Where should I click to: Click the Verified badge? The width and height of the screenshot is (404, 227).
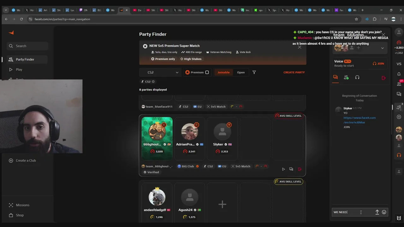(151, 172)
